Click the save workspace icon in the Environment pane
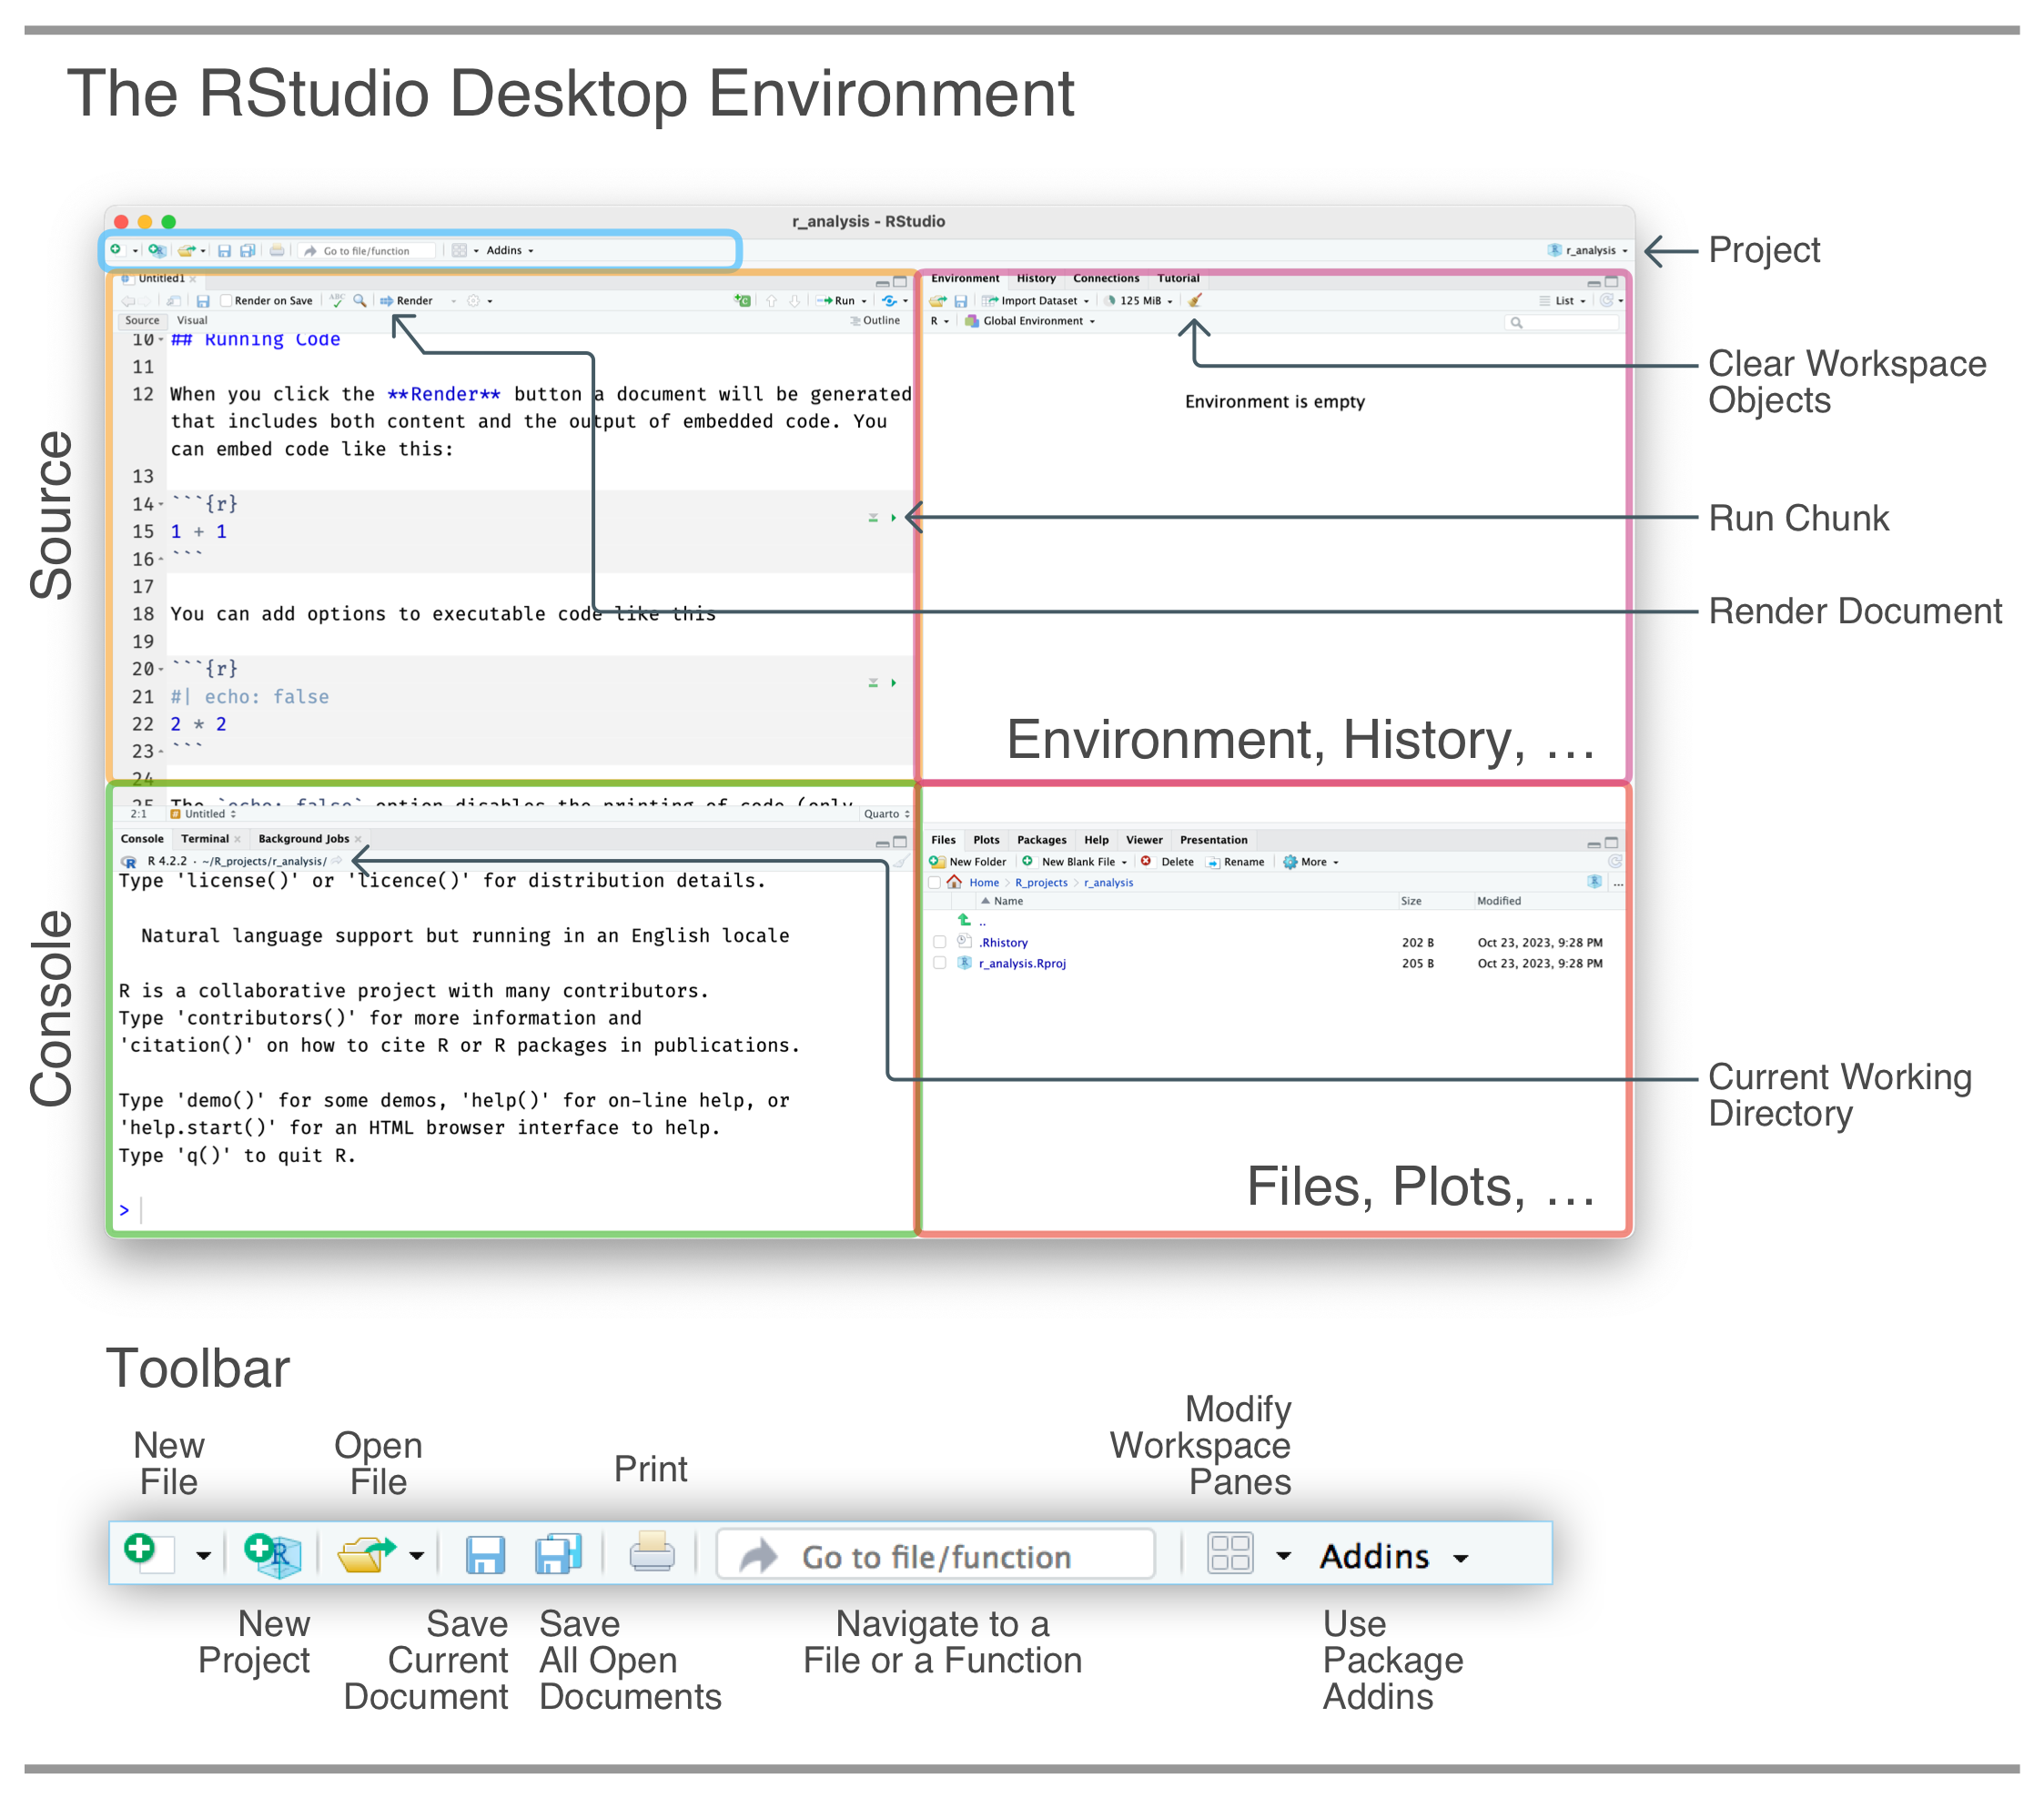 pos(960,301)
